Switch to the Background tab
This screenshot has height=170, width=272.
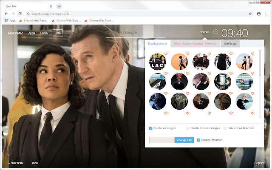click(x=157, y=43)
